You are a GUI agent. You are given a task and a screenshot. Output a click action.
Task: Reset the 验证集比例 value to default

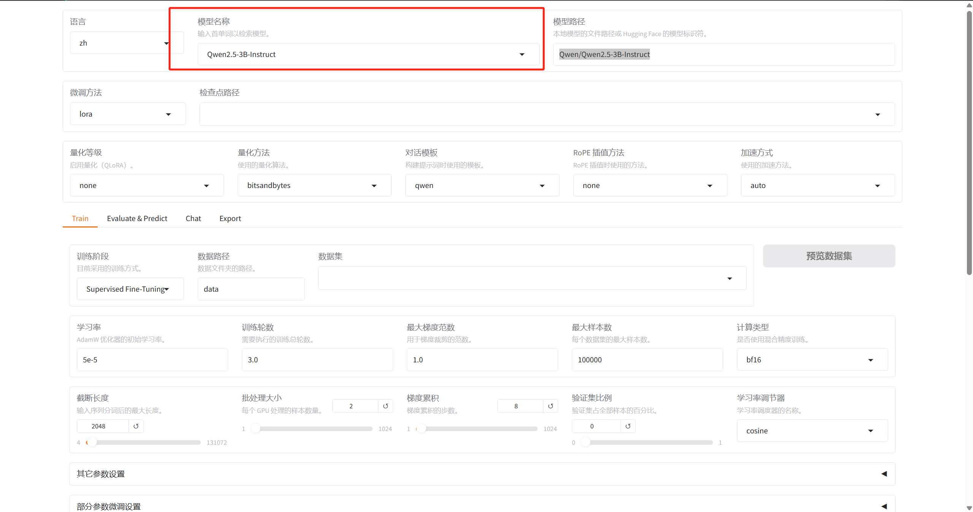pos(628,426)
